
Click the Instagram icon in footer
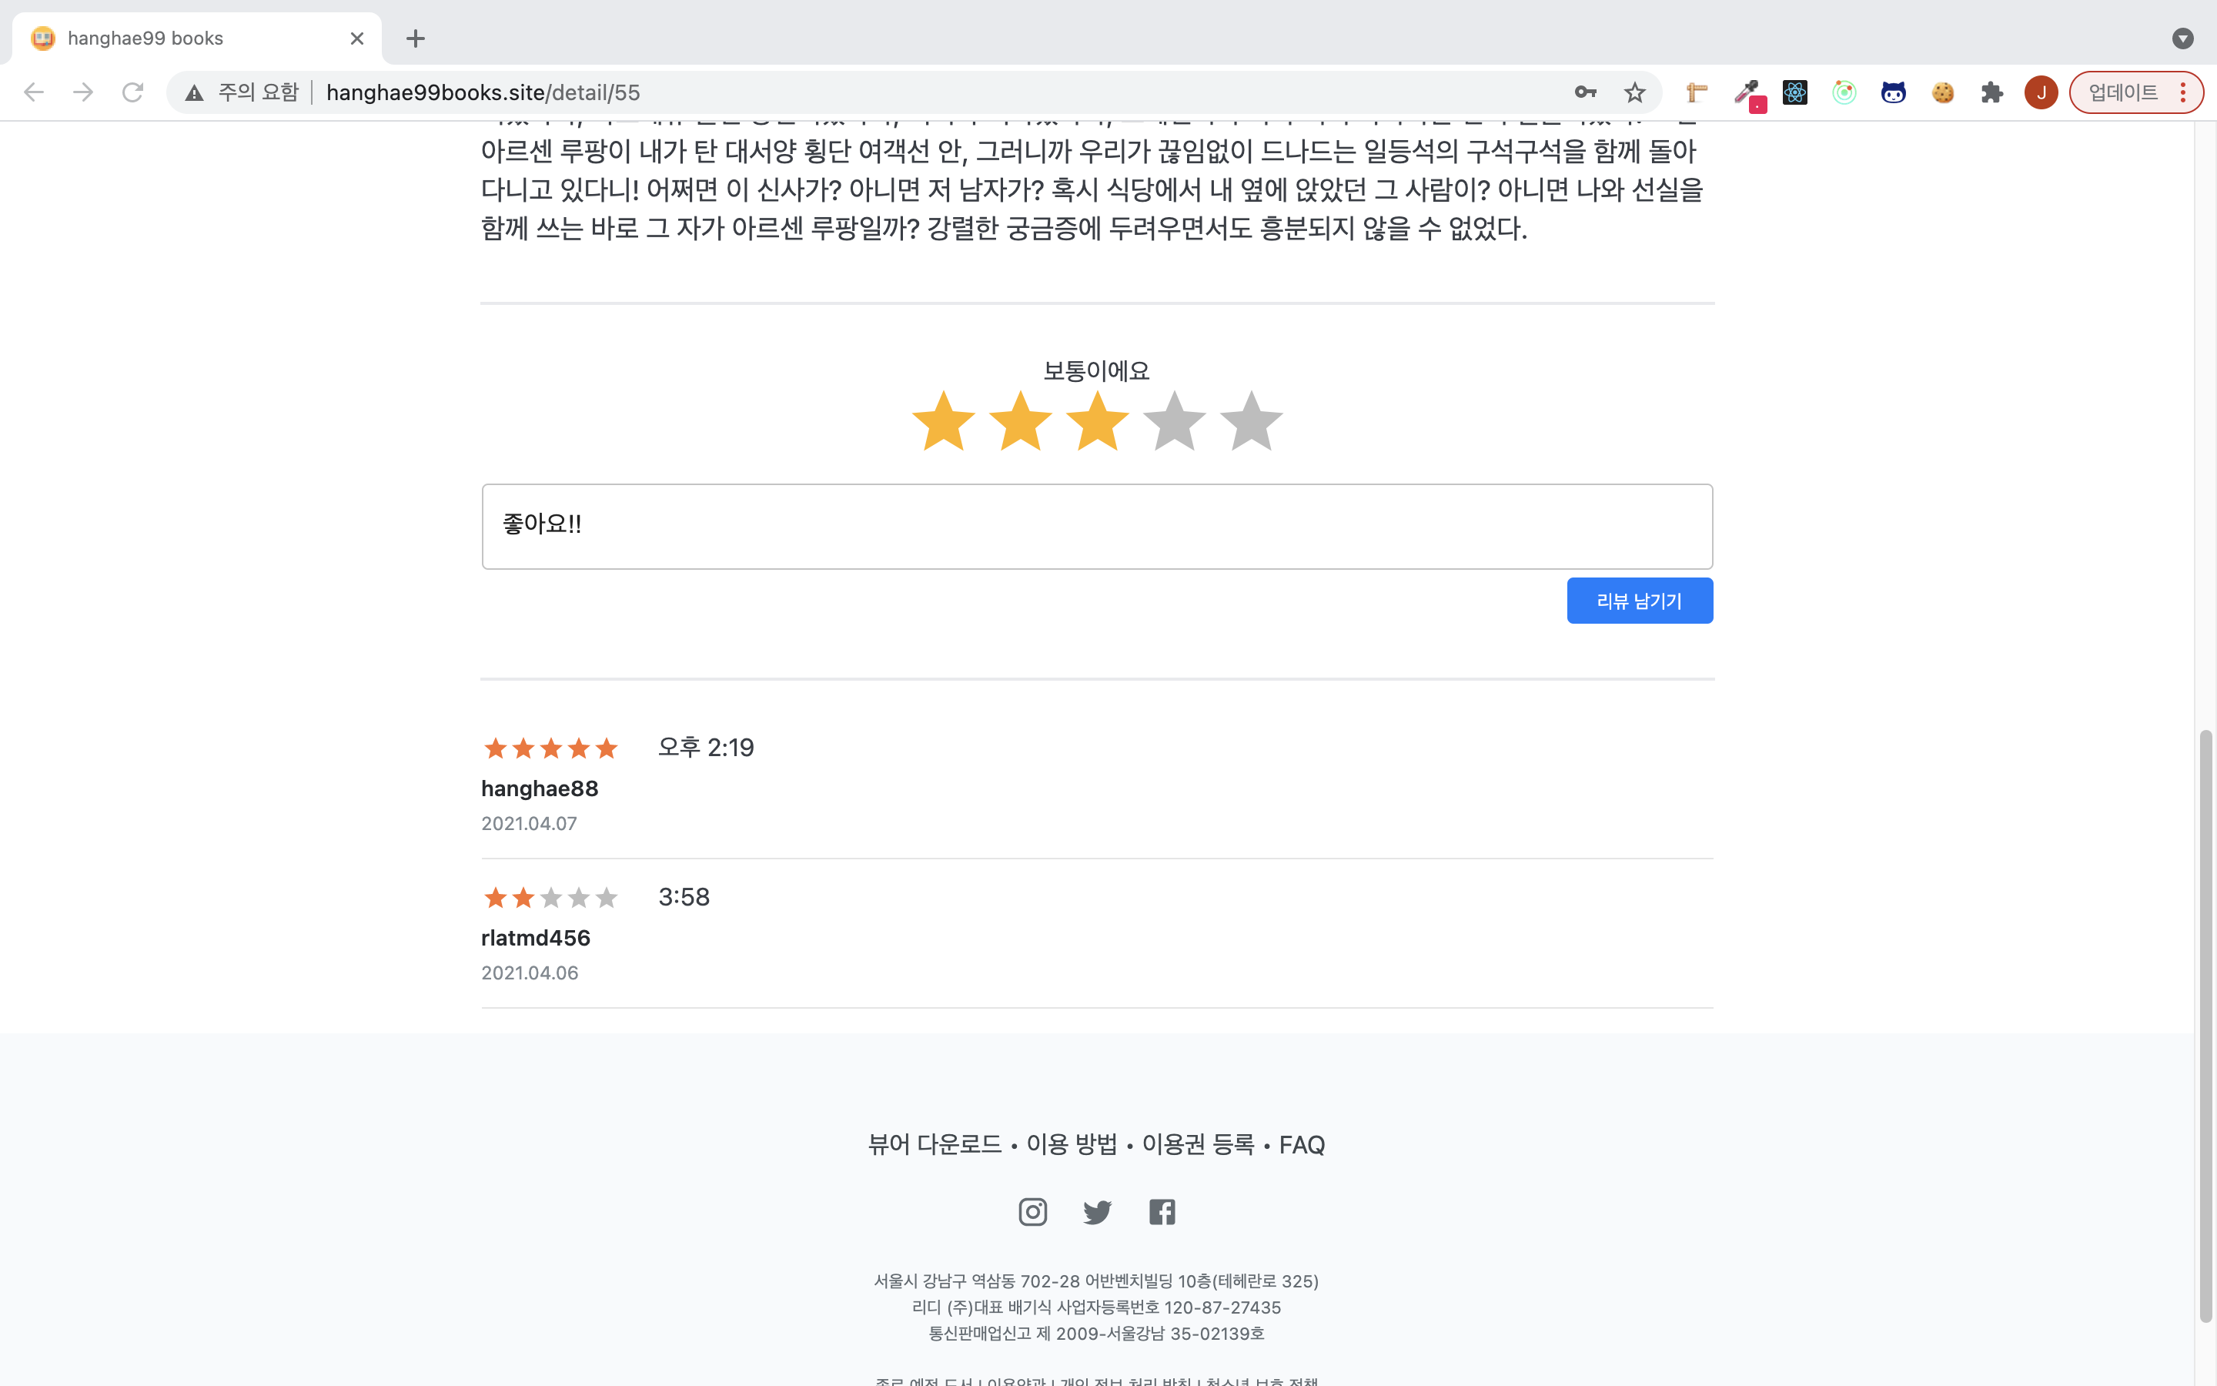1032,1212
